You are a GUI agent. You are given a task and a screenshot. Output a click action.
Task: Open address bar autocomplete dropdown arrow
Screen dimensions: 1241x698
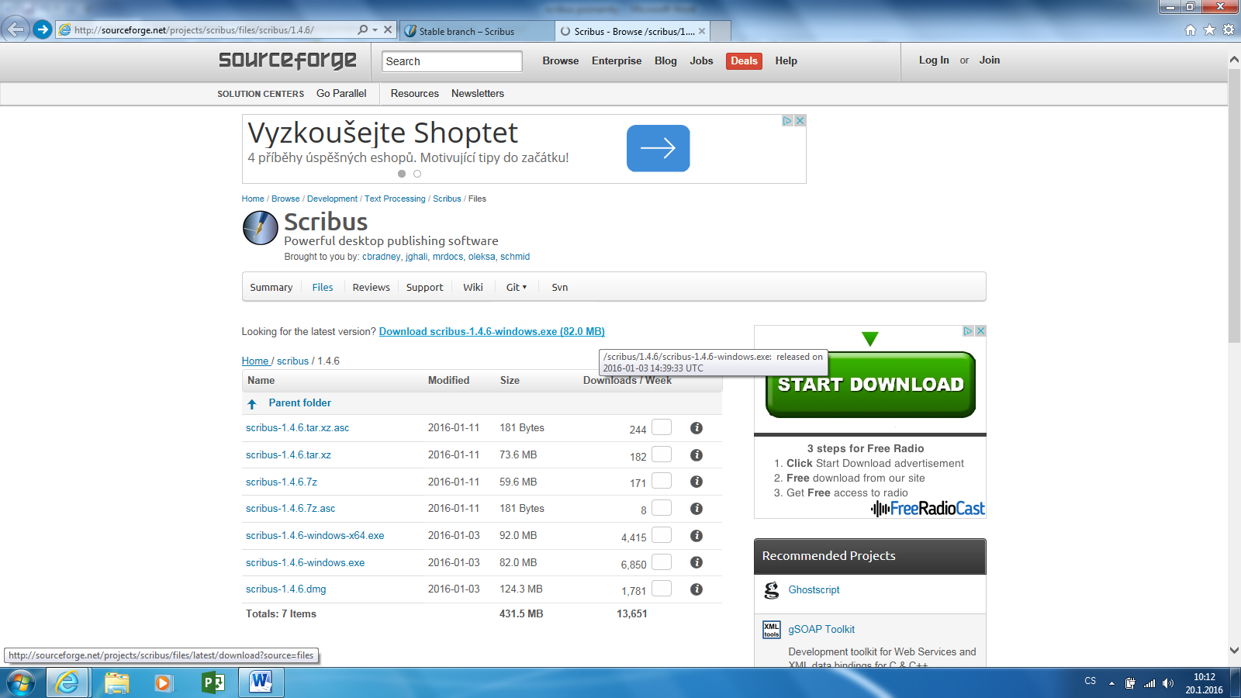(375, 29)
